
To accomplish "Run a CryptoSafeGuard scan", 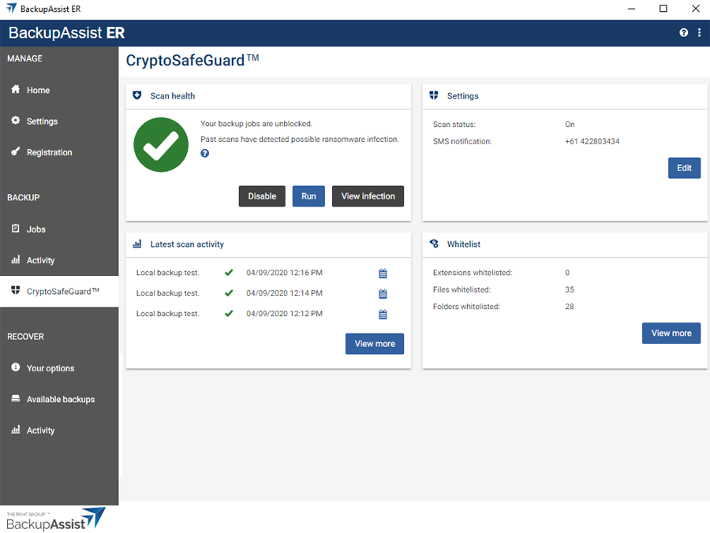I will (308, 196).
